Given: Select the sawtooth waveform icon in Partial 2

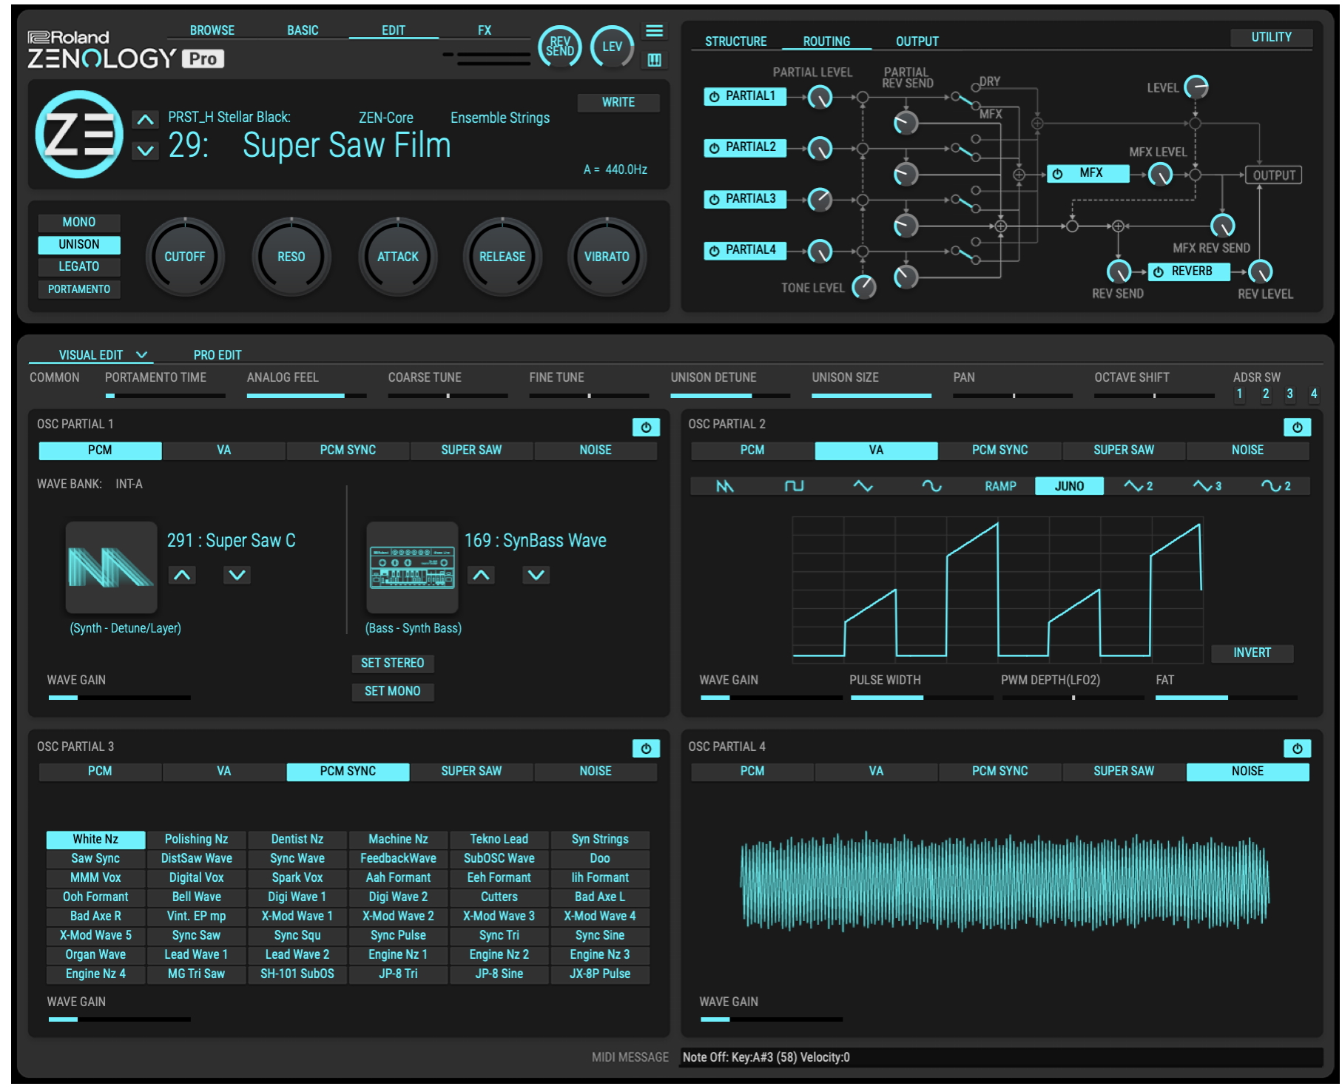Looking at the screenshot, I should click(724, 486).
